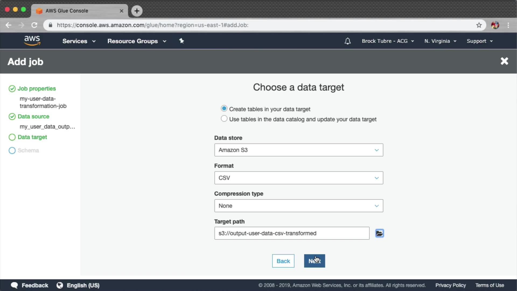
Task: Open the Resource Groups menu
Action: coord(137,41)
